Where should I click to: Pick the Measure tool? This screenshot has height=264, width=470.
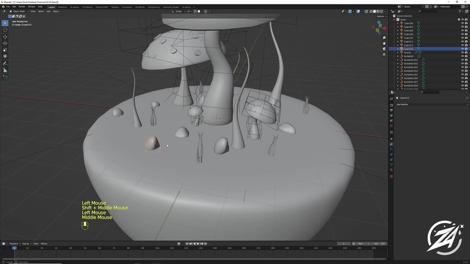[5, 70]
